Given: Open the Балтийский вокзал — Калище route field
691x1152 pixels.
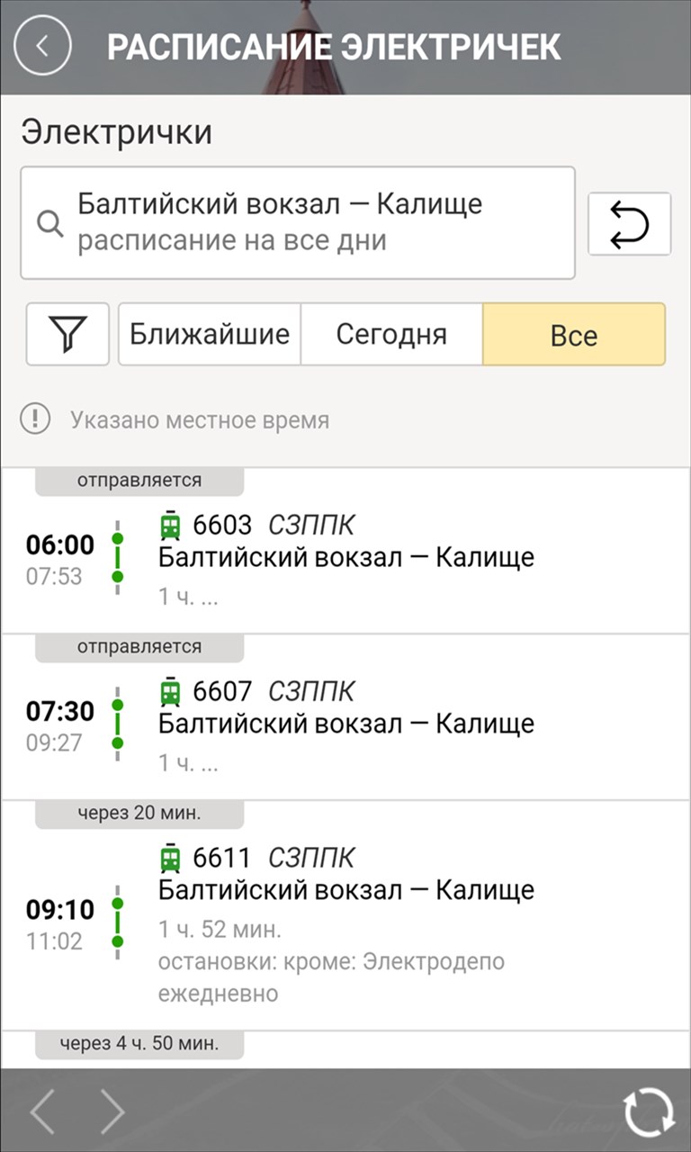Looking at the screenshot, I should click(297, 222).
